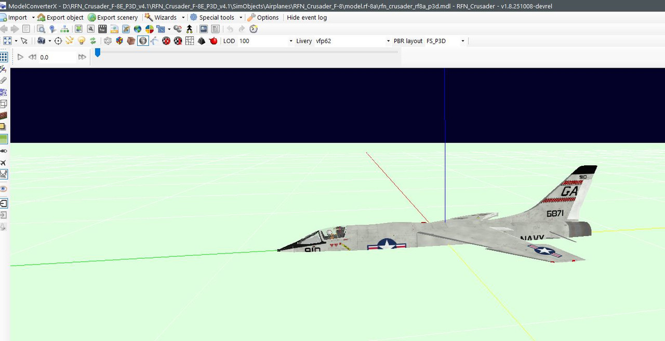Click the back arrow icon
Screen dimensions: 665x341
[x=4, y=29]
